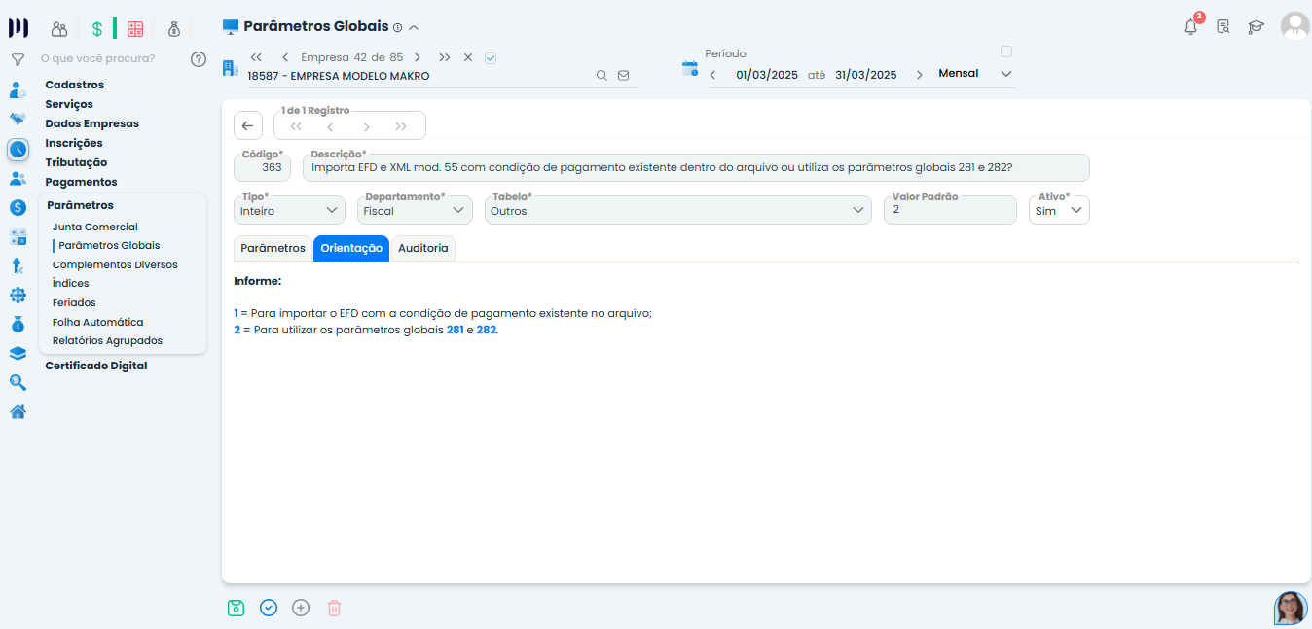This screenshot has width=1312, height=629.
Task: Toggle the checkbox above Mensal period
Action: (x=1006, y=52)
